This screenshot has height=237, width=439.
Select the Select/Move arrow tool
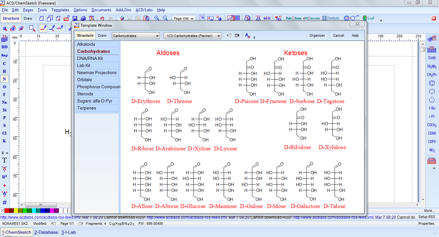click(5, 29)
